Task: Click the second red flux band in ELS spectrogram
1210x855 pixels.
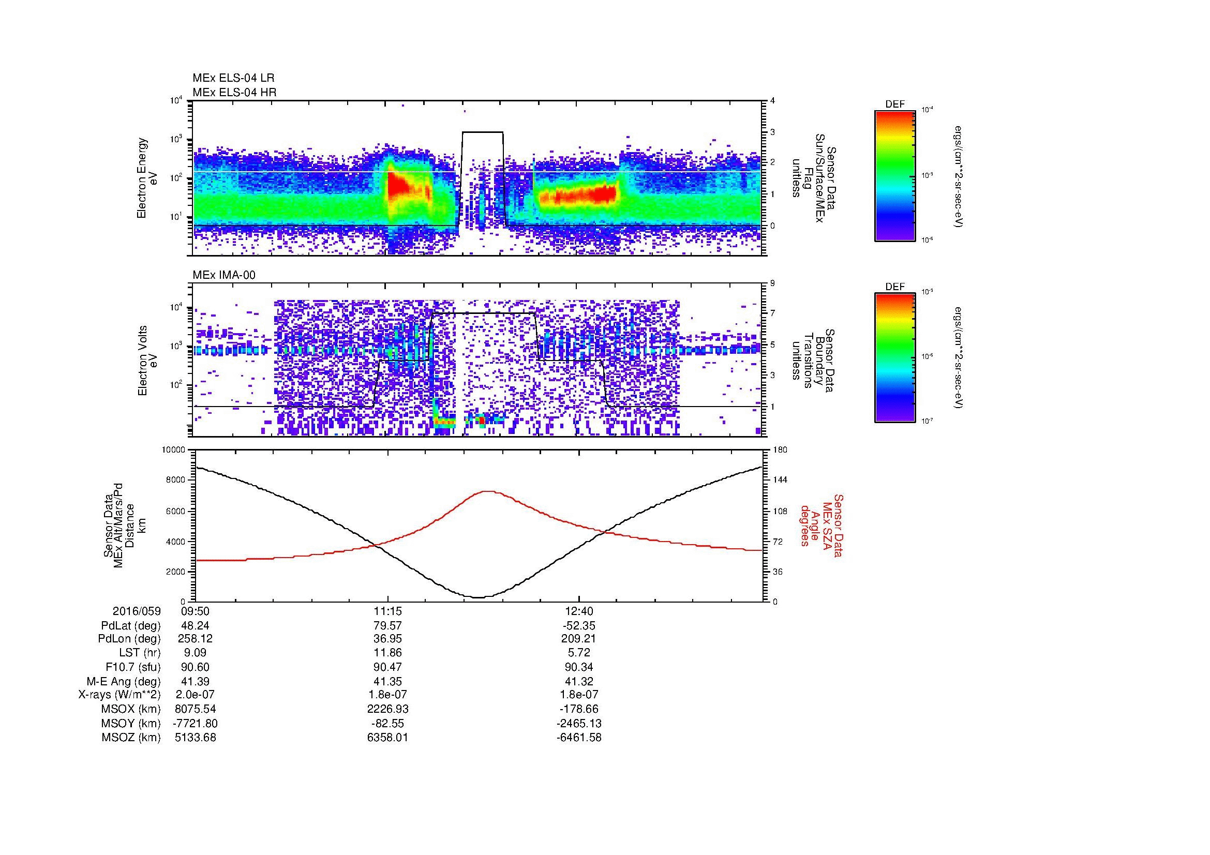Action: tap(579, 195)
